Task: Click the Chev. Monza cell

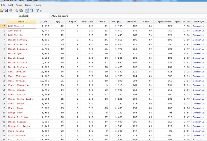Action: 21,104
